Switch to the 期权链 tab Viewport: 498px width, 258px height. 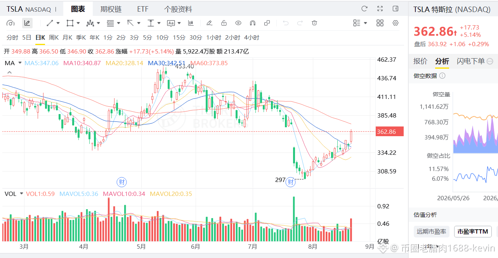(111, 9)
